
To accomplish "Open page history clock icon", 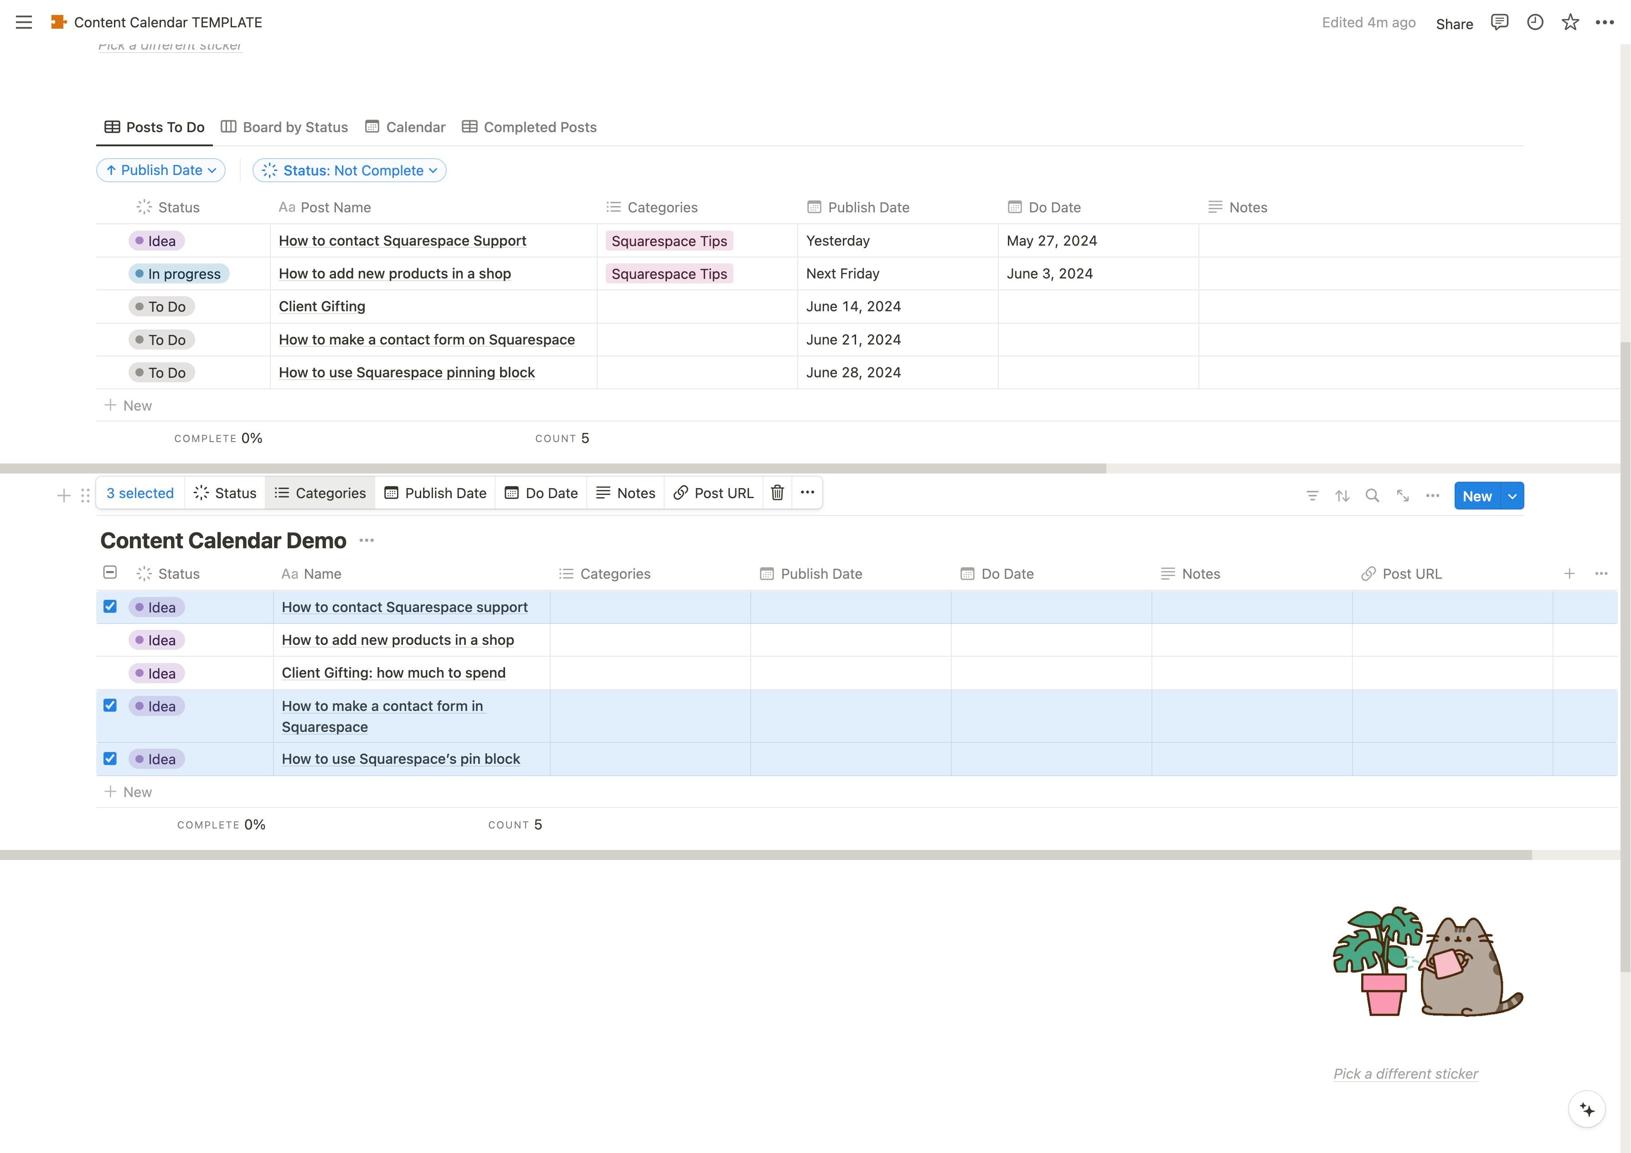I will 1534,23.
